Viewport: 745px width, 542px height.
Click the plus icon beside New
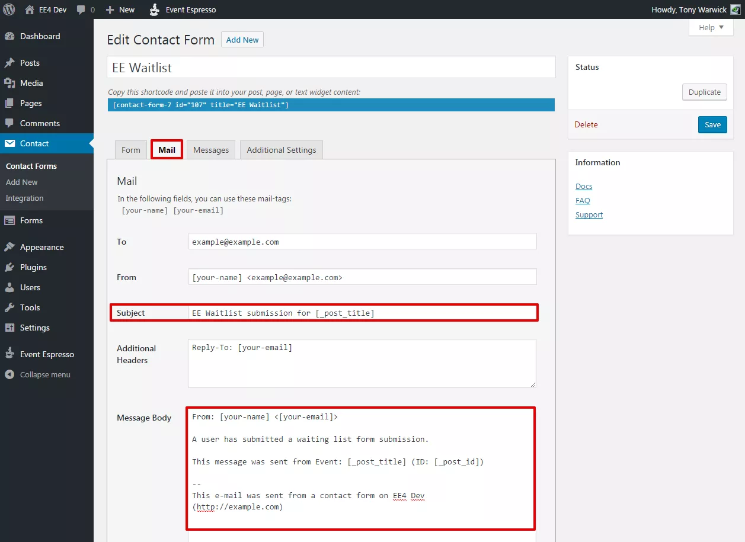(x=110, y=9)
